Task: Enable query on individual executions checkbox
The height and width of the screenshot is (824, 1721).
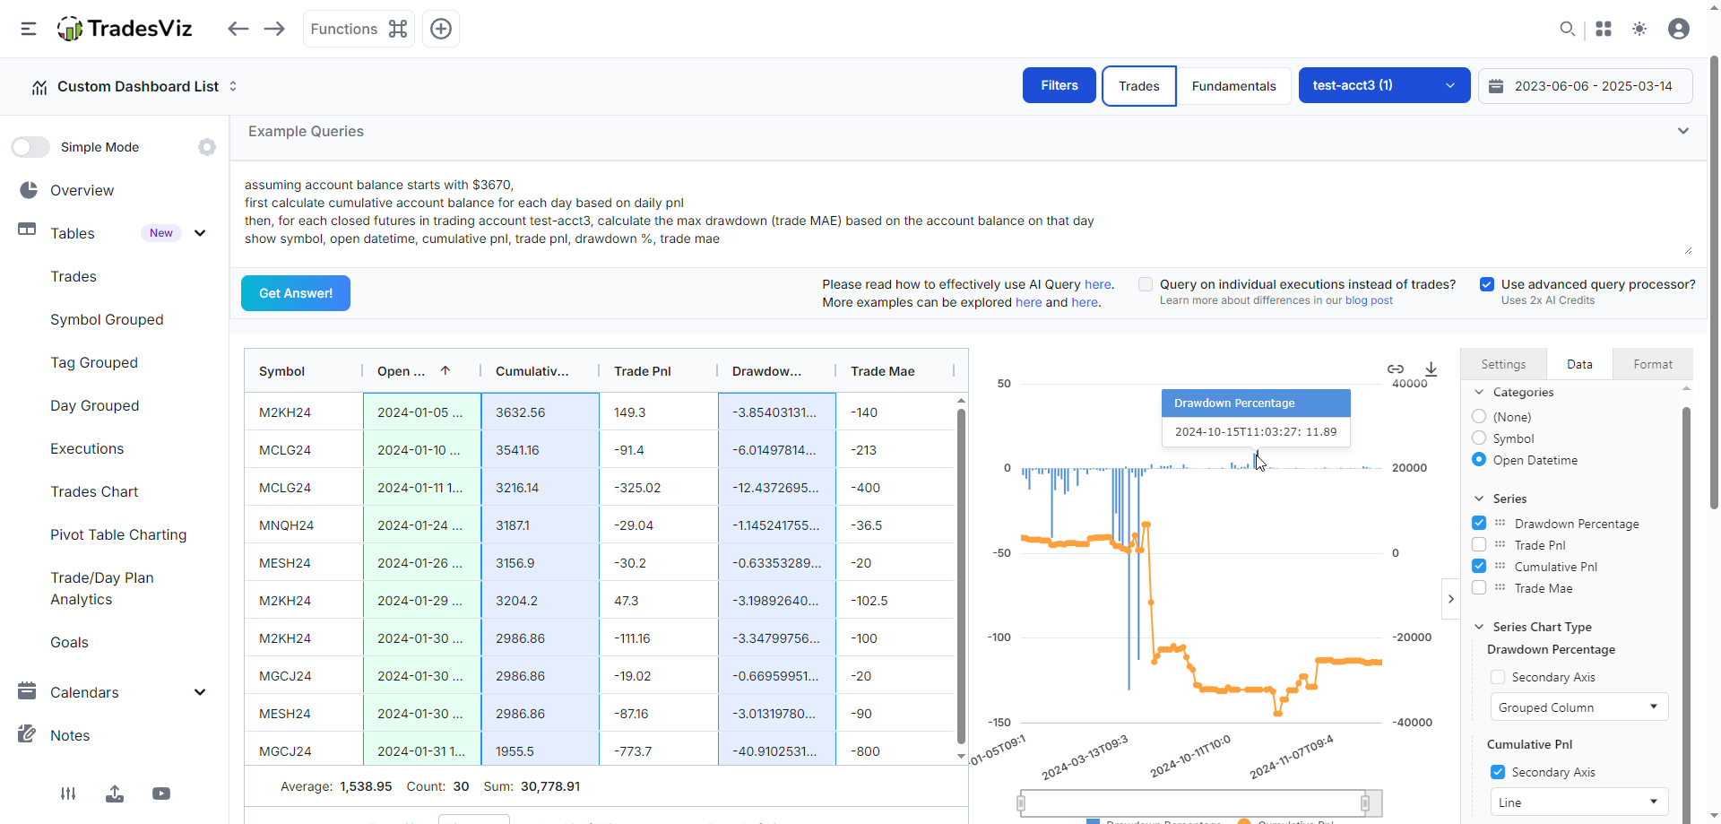Action: pyautogui.click(x=1146, y=284)
